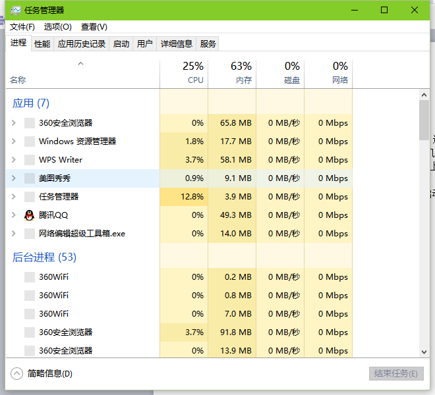Sort by the 网络 column header
435x395 pixels.
point(328,74)
